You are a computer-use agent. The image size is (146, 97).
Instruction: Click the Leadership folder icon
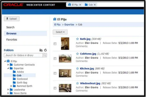pos(11,90)
